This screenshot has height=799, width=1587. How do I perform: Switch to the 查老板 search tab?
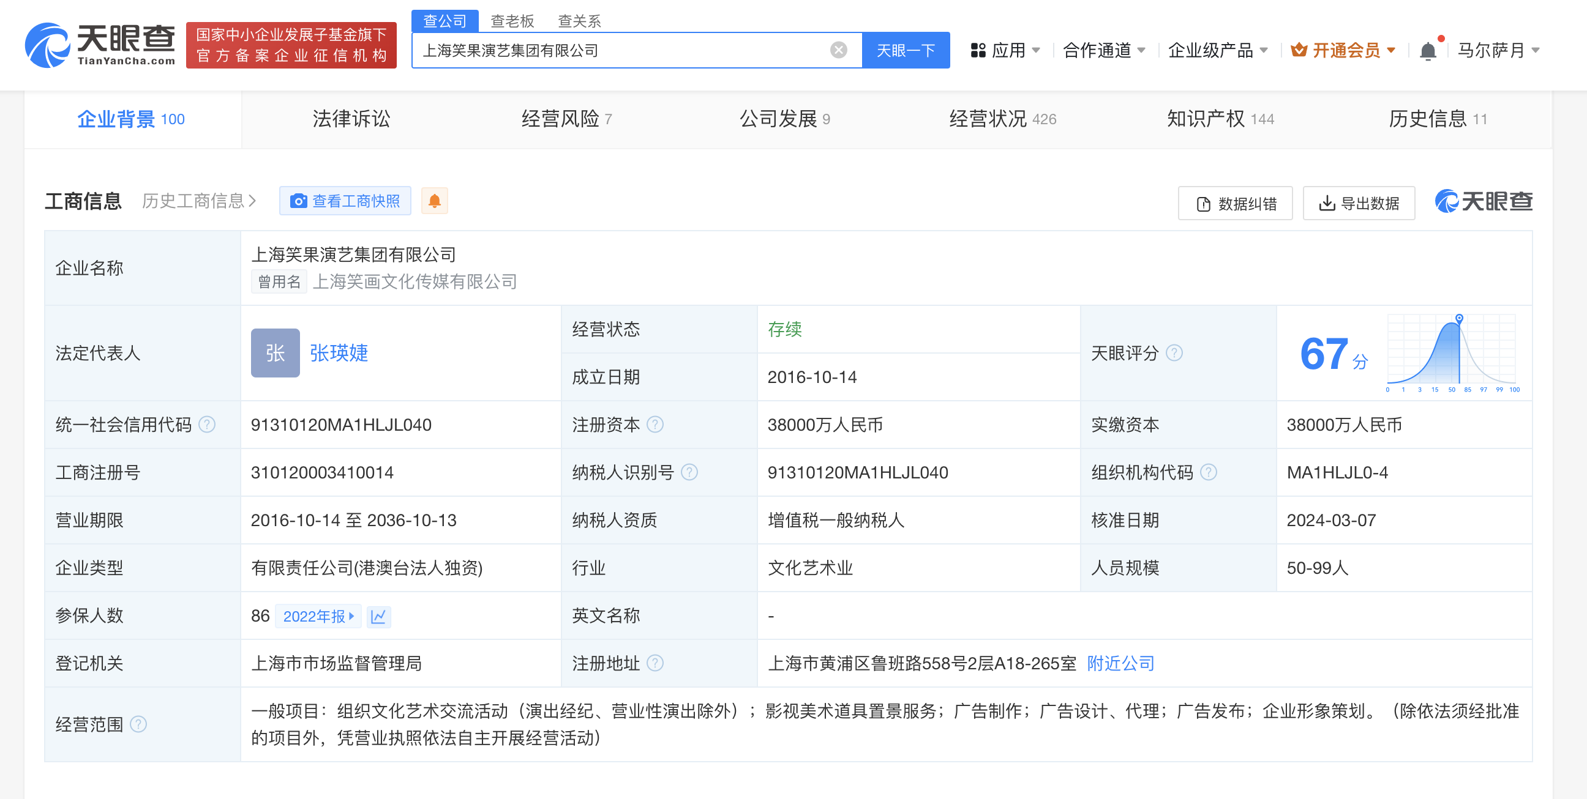coord(512,21)
